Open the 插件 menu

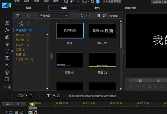pos(36,1)
